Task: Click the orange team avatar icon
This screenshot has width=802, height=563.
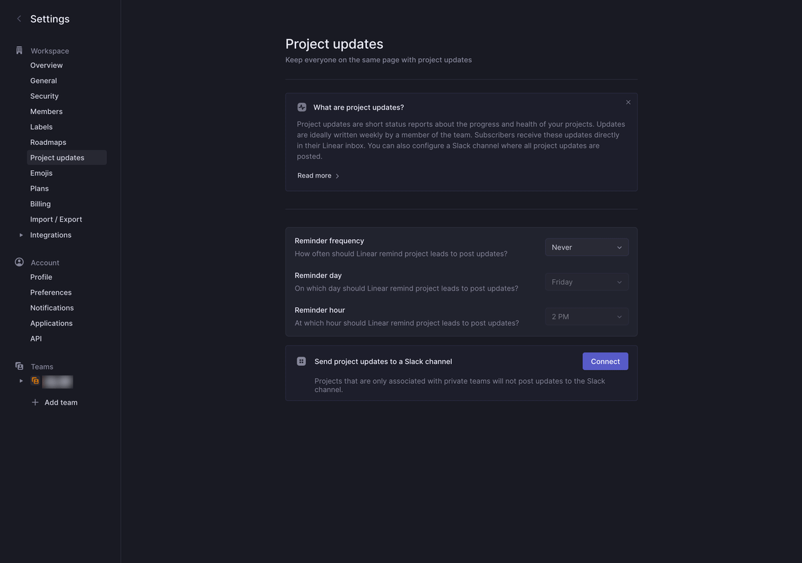Action: pyautogui.click(x=35, y=381)
